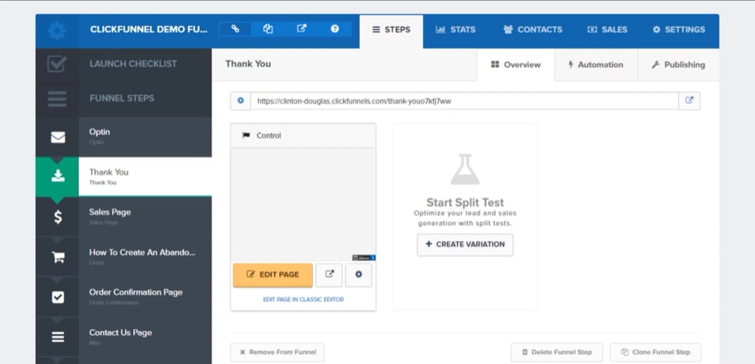Image resolution: width=755 pixels, height=364 pixels.
Task: Preview Control page with external link button
Action: (x=330, y=274)
